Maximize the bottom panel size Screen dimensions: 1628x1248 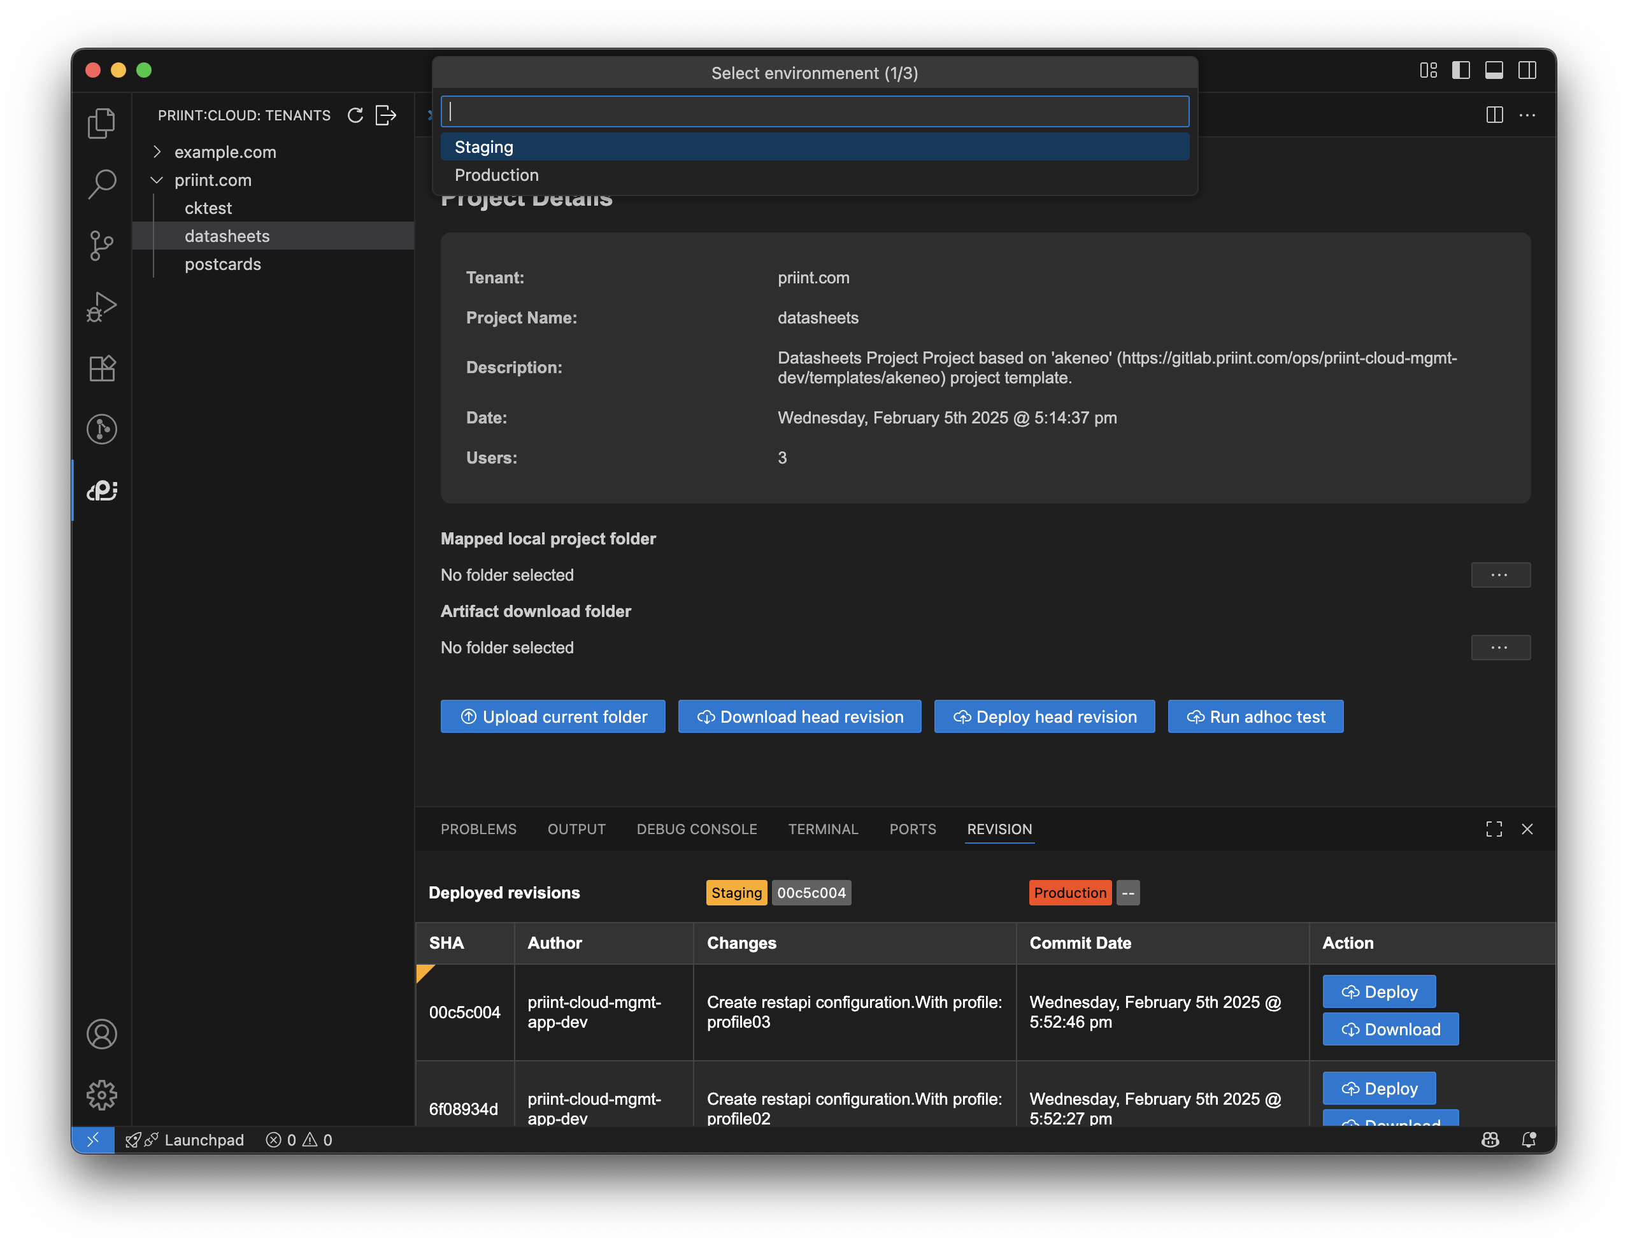point(1494,829)
